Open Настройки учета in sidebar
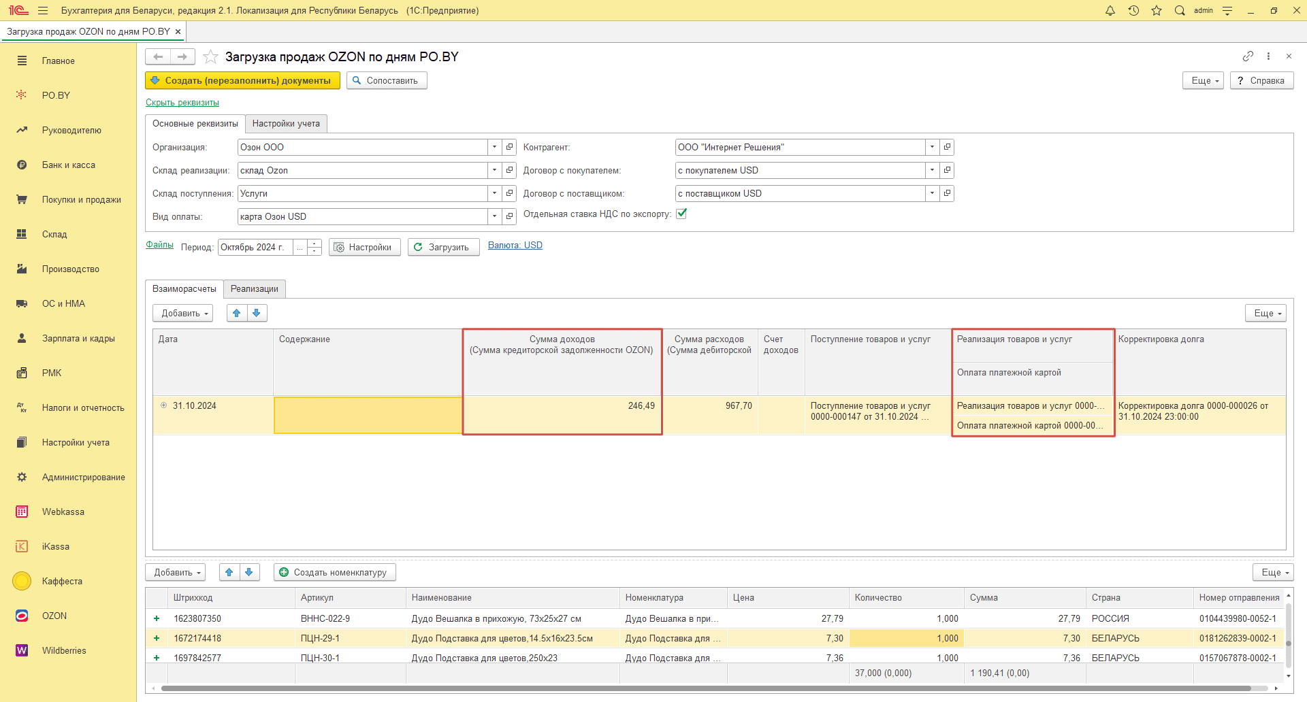This screenshot has width=1307, height=702. pyautogui.click(x=76, y=442)
